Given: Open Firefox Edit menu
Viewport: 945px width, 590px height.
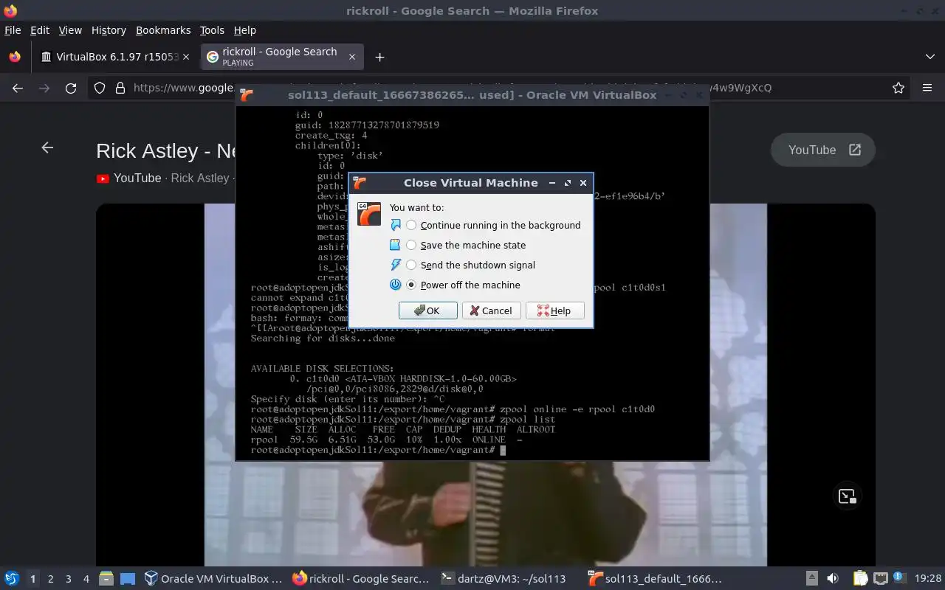Looking at the screenshot, I should (x=40, y=30).
